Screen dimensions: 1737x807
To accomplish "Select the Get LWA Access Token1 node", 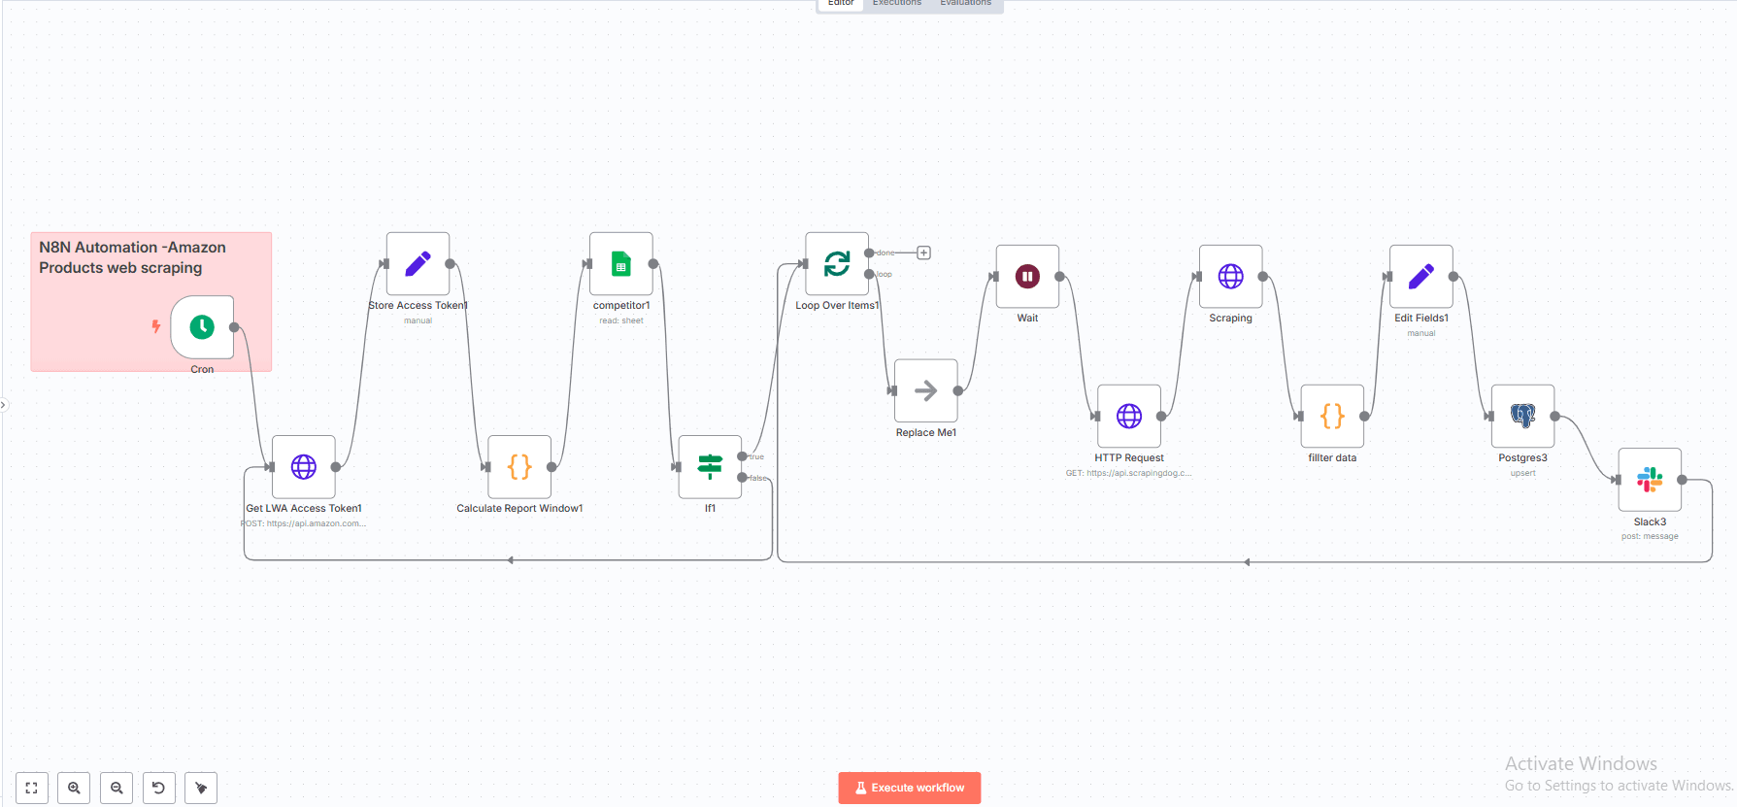I will (304, 467).
